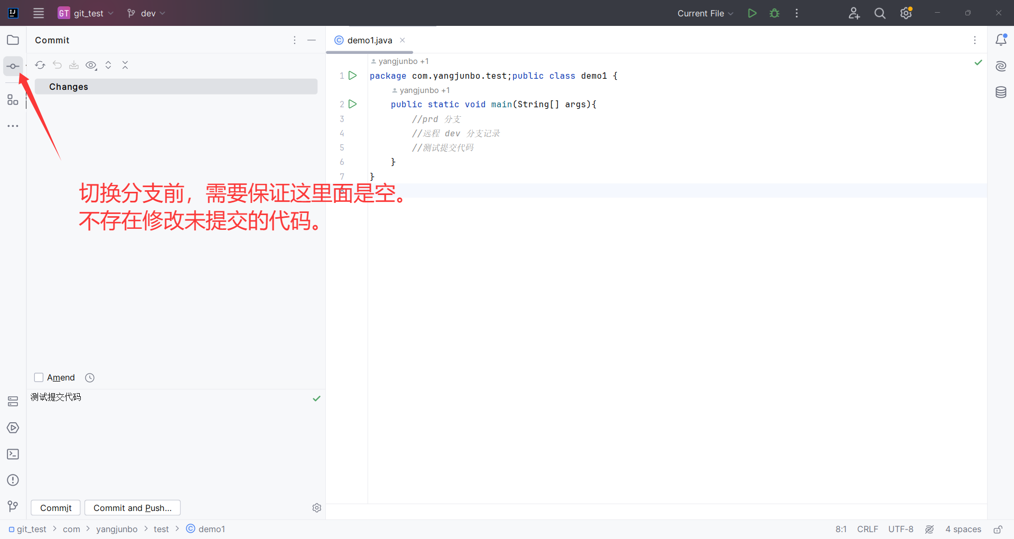Run the current file with the green arrow
The height and width of the screenshot is (539, 1014).
tap(752, 13)
